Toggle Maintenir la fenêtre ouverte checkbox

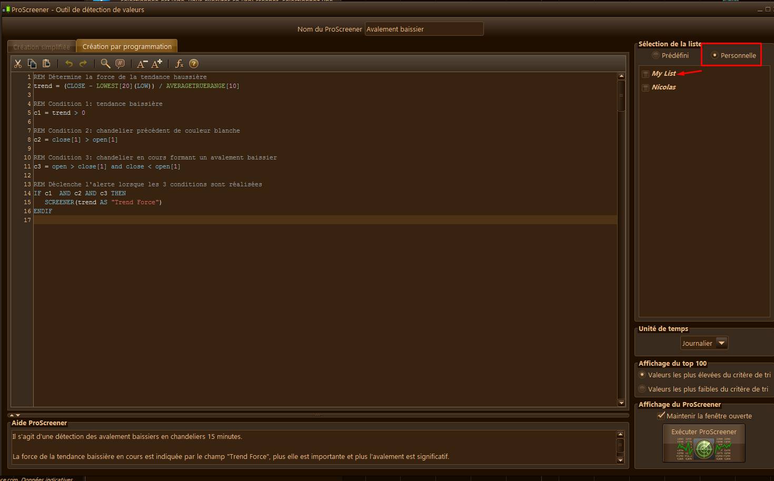click(661, 415)
